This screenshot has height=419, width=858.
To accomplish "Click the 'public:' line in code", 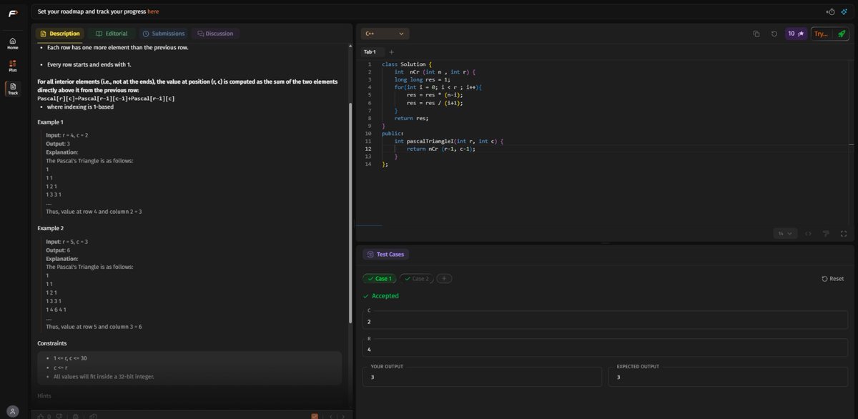I will coord(392,134).
